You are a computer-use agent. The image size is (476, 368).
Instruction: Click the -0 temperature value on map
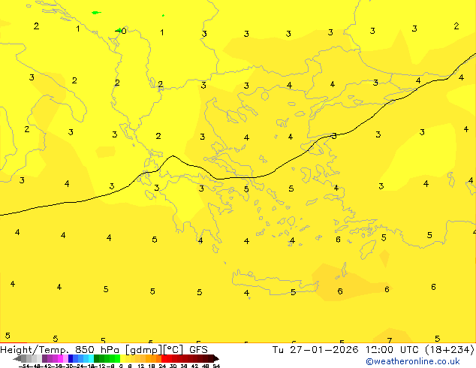point(124,32)
